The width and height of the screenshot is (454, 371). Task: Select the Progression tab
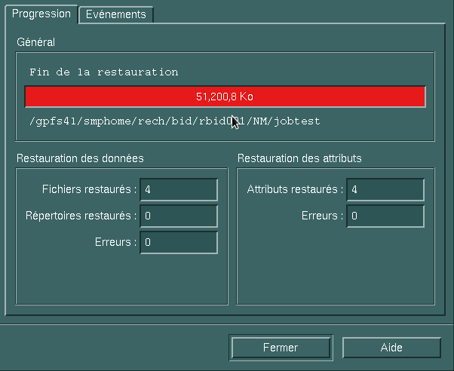(x=41, y=14)
